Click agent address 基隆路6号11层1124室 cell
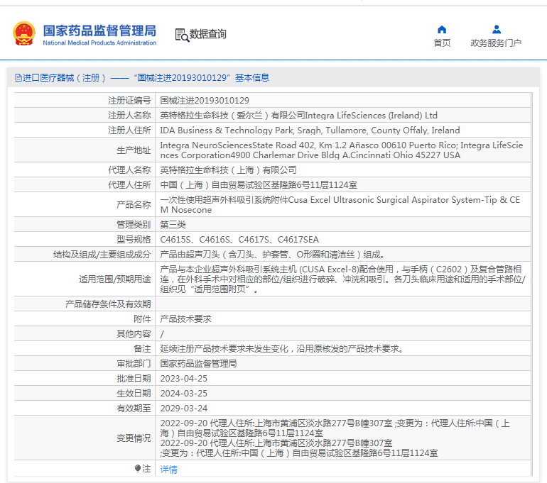The image size is (547, 483). tap(259, 185)
